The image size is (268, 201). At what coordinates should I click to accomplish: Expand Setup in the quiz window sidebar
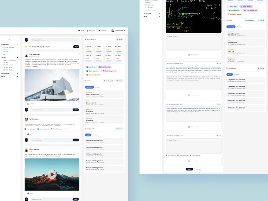pos(159,17)
